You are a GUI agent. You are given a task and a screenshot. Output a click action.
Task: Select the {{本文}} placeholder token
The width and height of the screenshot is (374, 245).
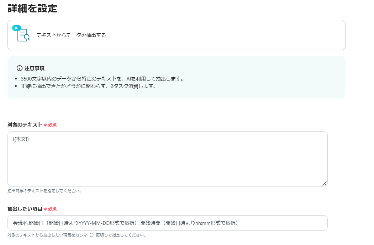[x=21, y=139]
